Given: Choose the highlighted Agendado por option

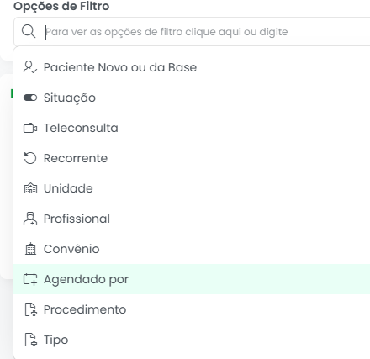Looking at the screenshot, I should pyautogui.click(x=192, y=279).
